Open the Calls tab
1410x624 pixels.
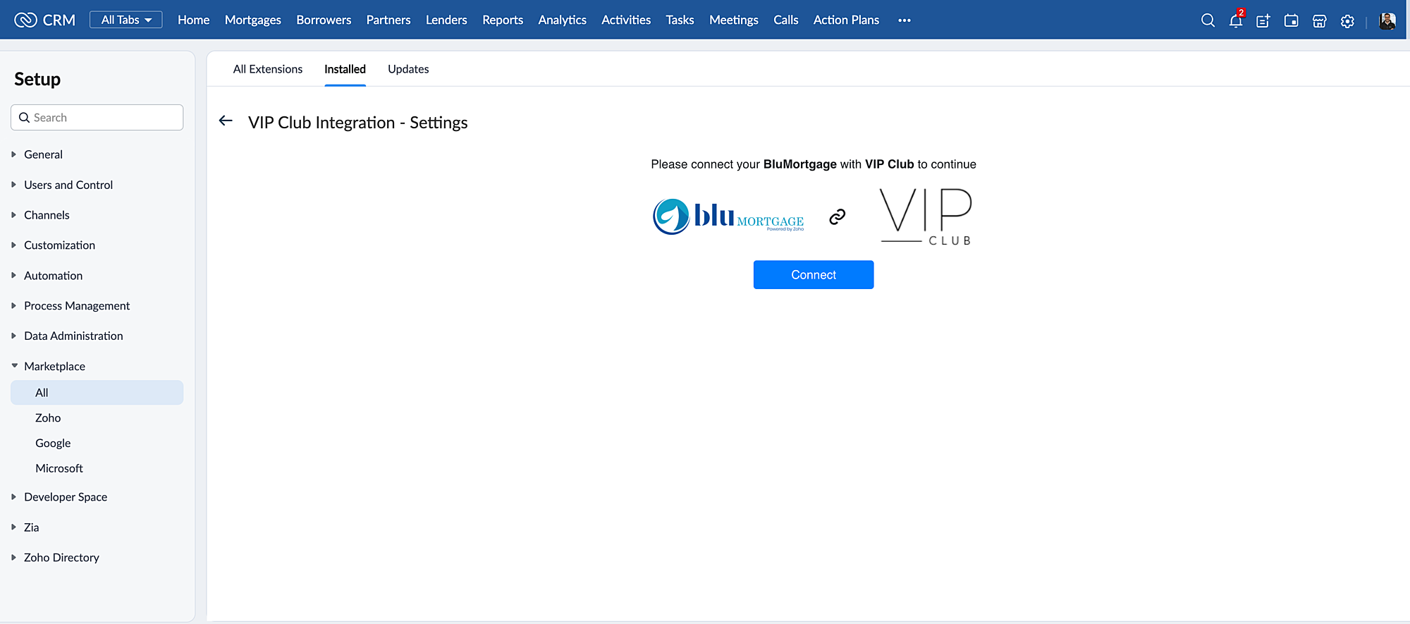tap(785, 20)
